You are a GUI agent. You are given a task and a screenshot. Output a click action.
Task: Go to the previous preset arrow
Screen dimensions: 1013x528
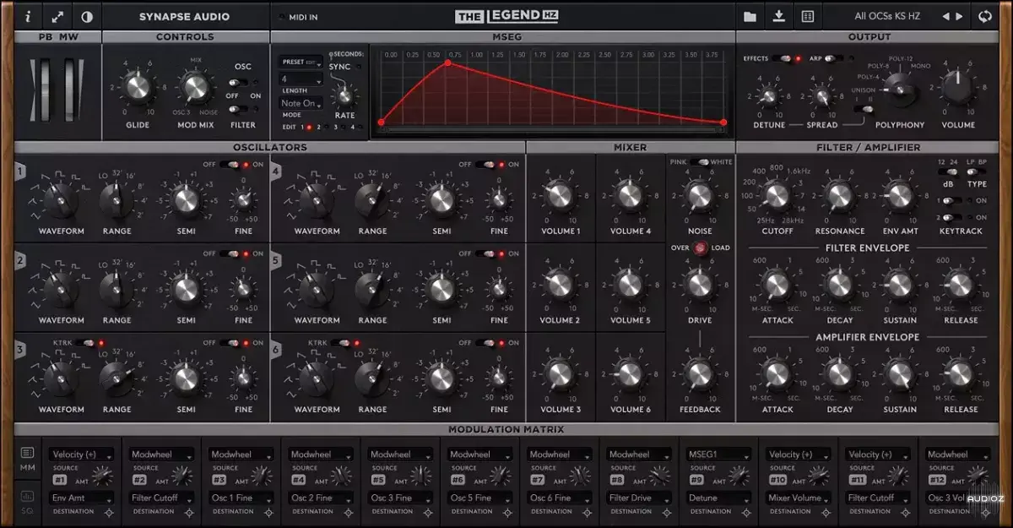945,16
